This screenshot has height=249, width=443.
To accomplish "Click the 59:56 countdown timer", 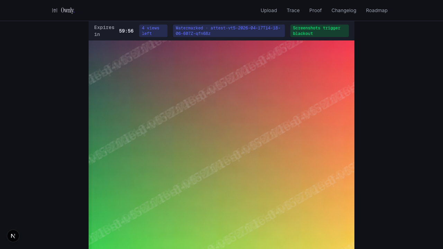I will click(x=126, y=31).
